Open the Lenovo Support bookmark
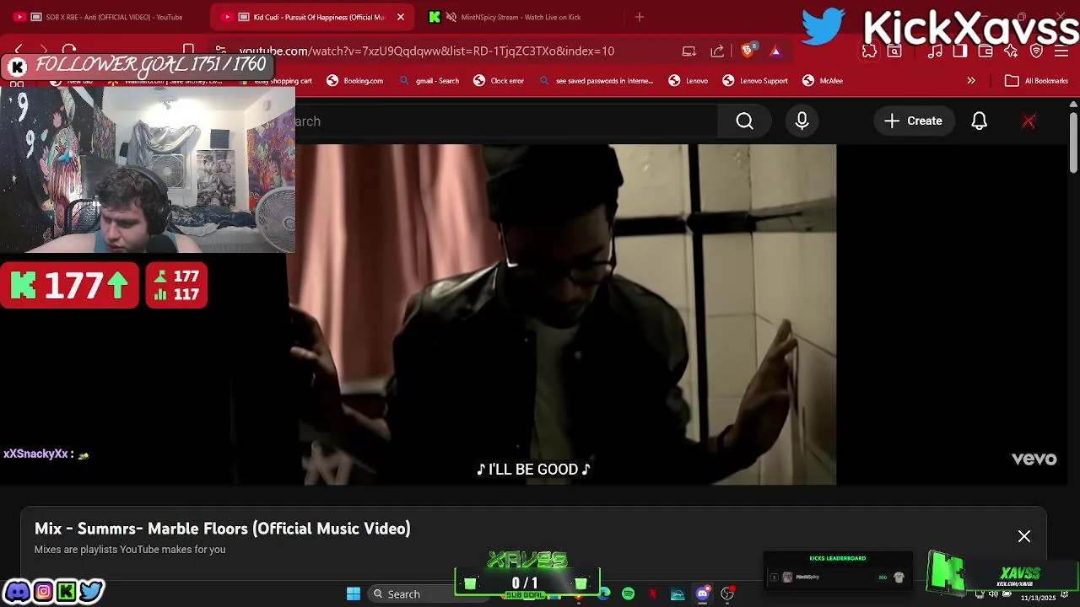Screen dimensions: 1080x607 [755, 81]
